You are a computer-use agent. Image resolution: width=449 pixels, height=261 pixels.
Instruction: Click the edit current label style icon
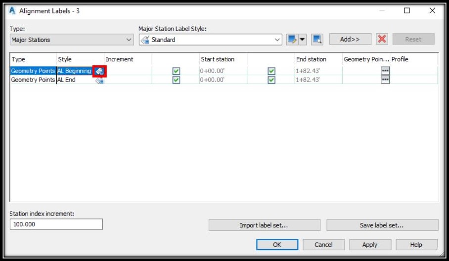(292, 39)
